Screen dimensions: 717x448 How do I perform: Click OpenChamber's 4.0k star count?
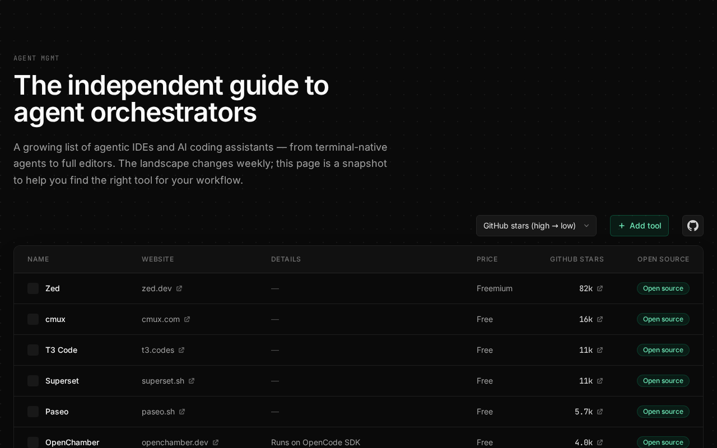click(x=584, y=442)
